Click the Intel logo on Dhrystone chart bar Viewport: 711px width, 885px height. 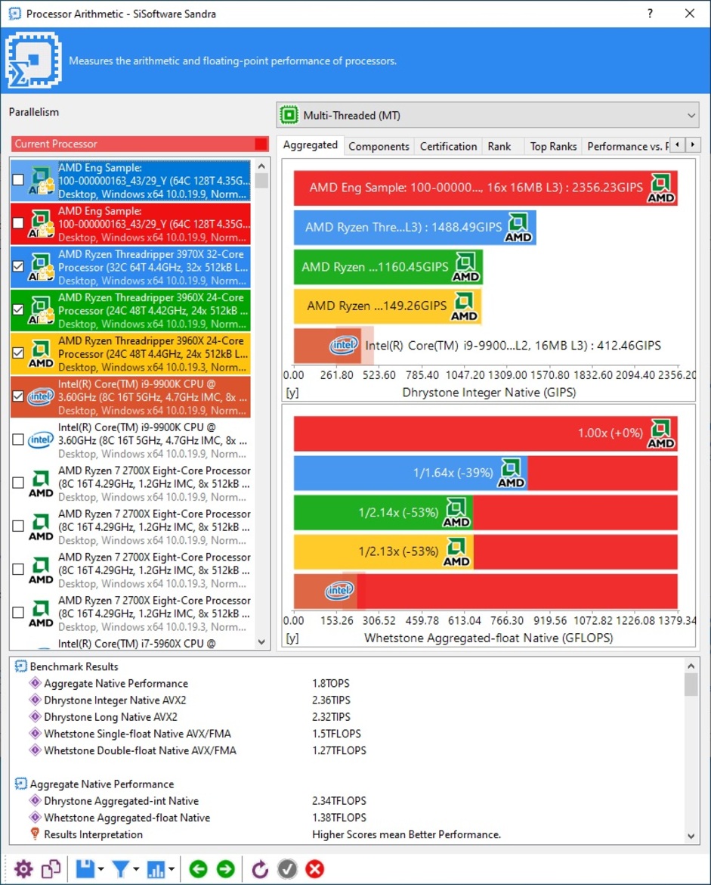pyautogui.click(x=345, y=345)
